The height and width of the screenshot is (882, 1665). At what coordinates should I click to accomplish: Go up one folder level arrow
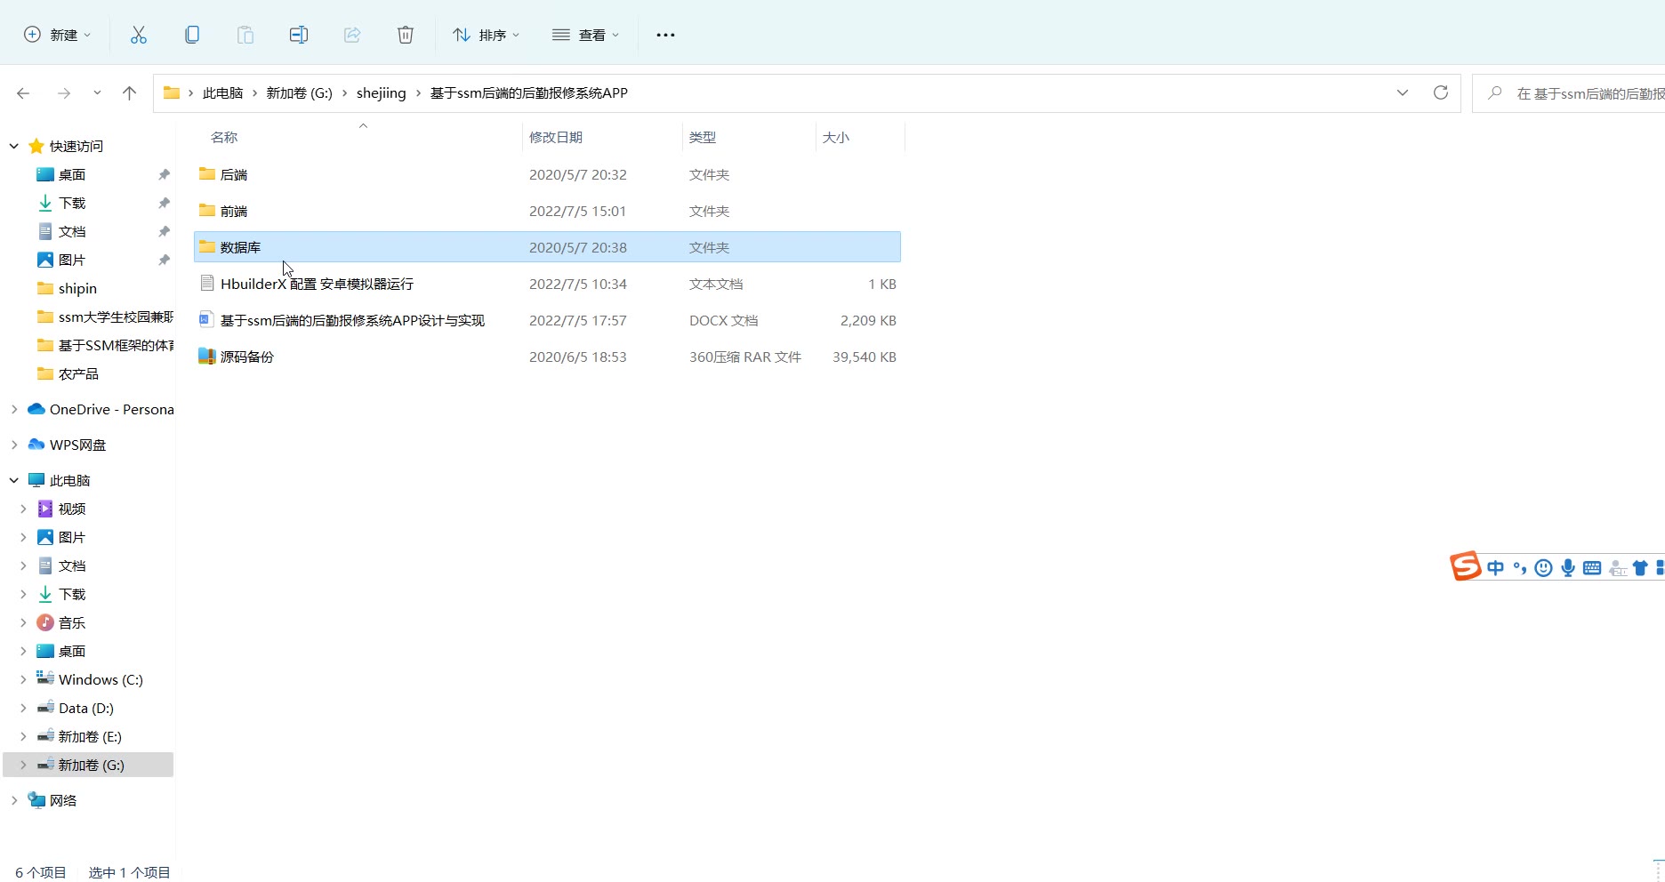click(x=129, y=92)
